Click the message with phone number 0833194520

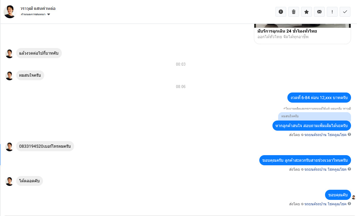coord(45,146)
